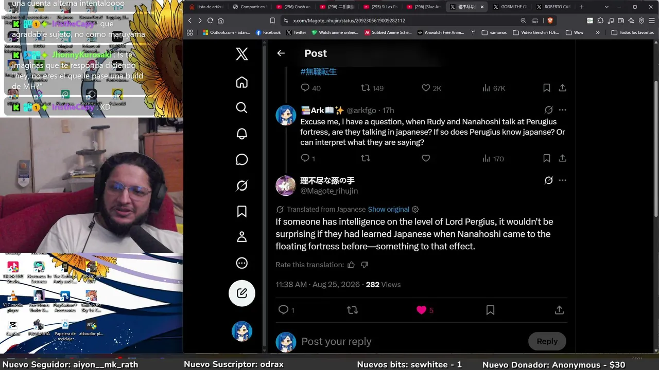Switch to the Lista de artícul... tab

[206, 7]
